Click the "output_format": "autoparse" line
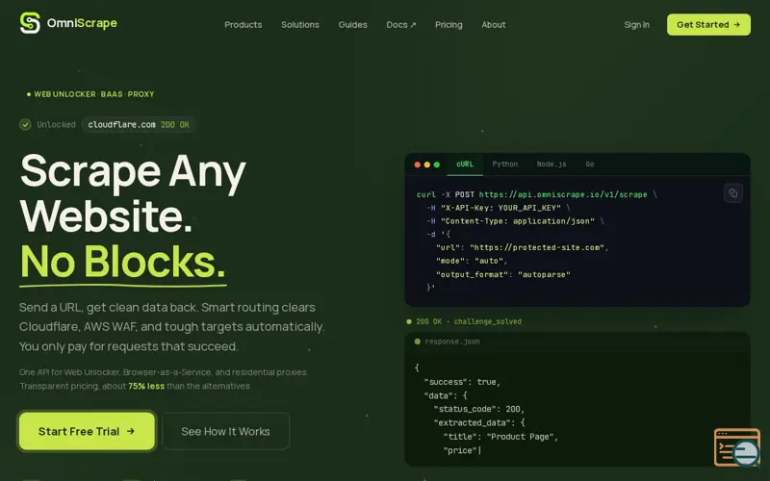Screen dimensions: 770x481 pos(502,275)
